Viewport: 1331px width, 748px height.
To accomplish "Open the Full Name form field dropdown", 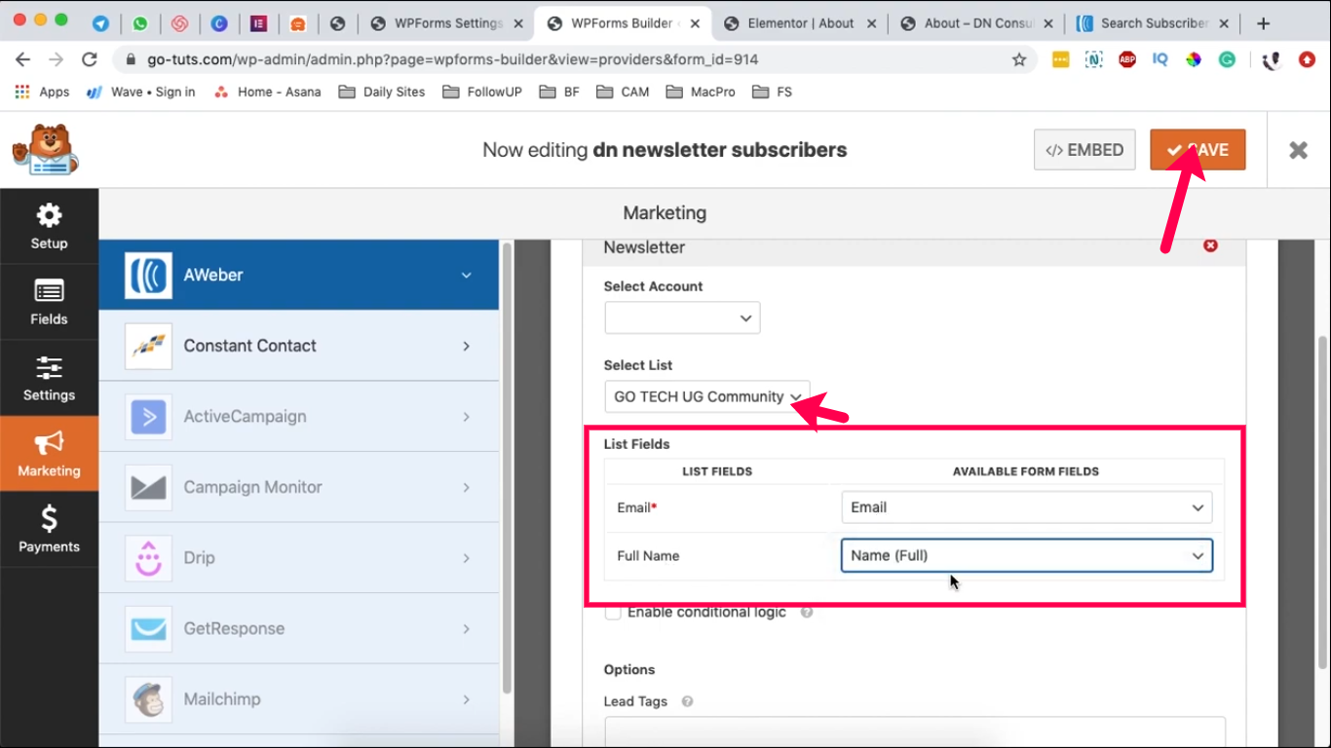I will point(1027,555).
